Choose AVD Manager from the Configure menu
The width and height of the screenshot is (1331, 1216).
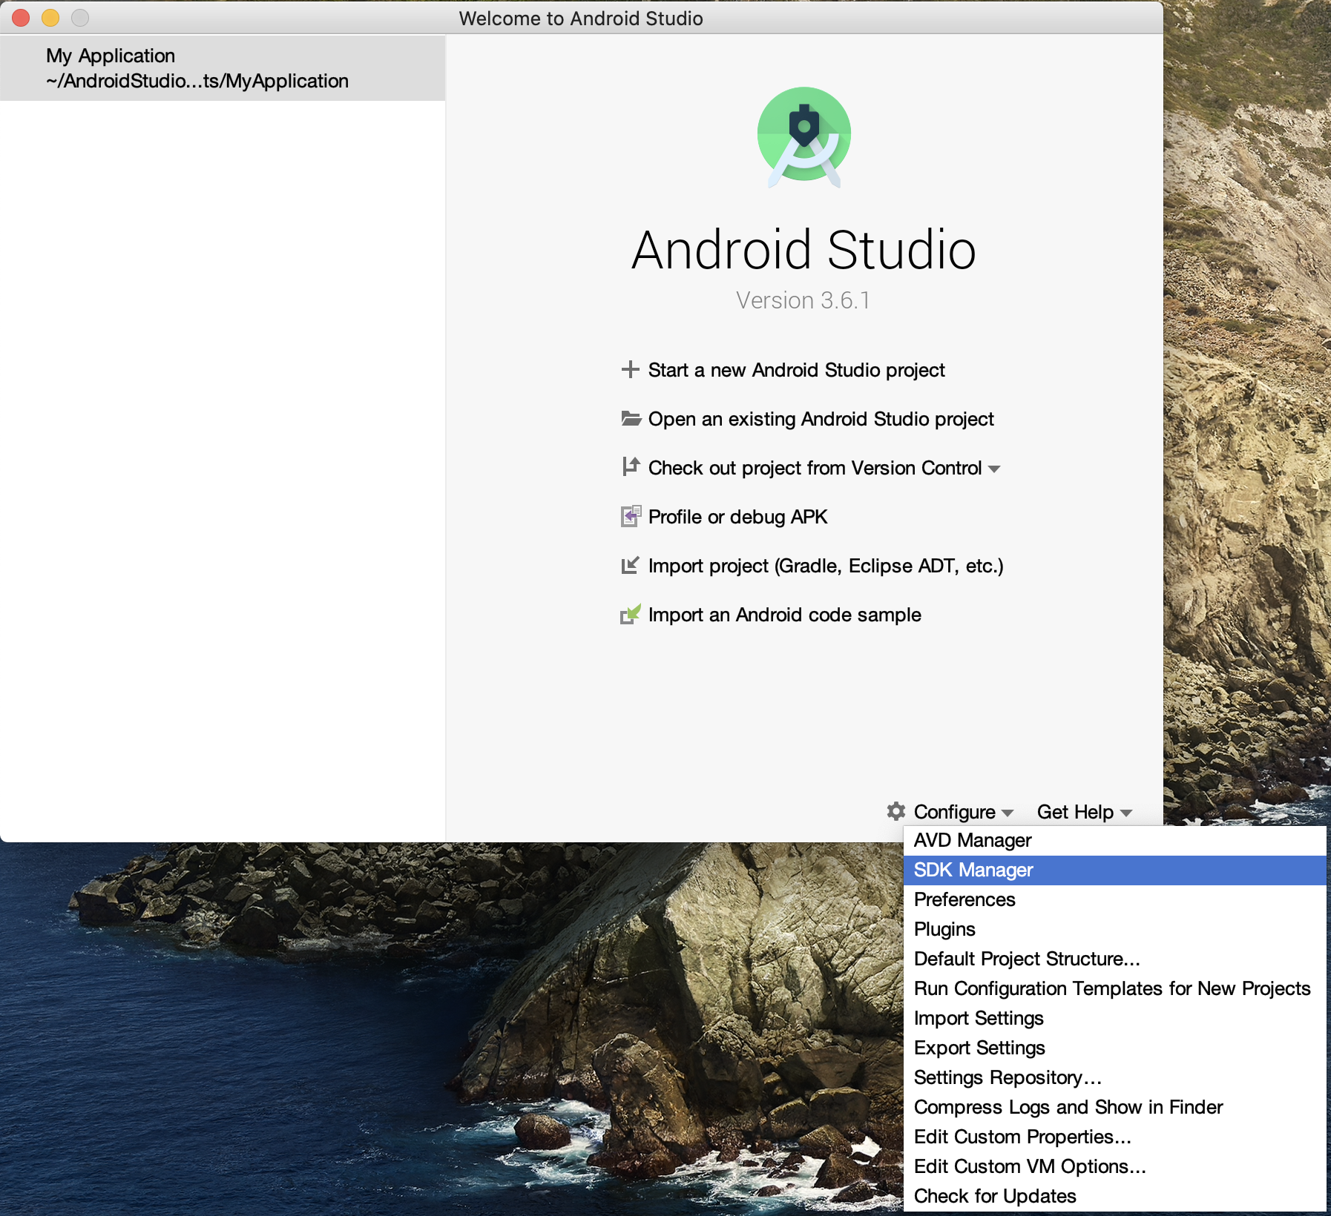(1114, 840)
